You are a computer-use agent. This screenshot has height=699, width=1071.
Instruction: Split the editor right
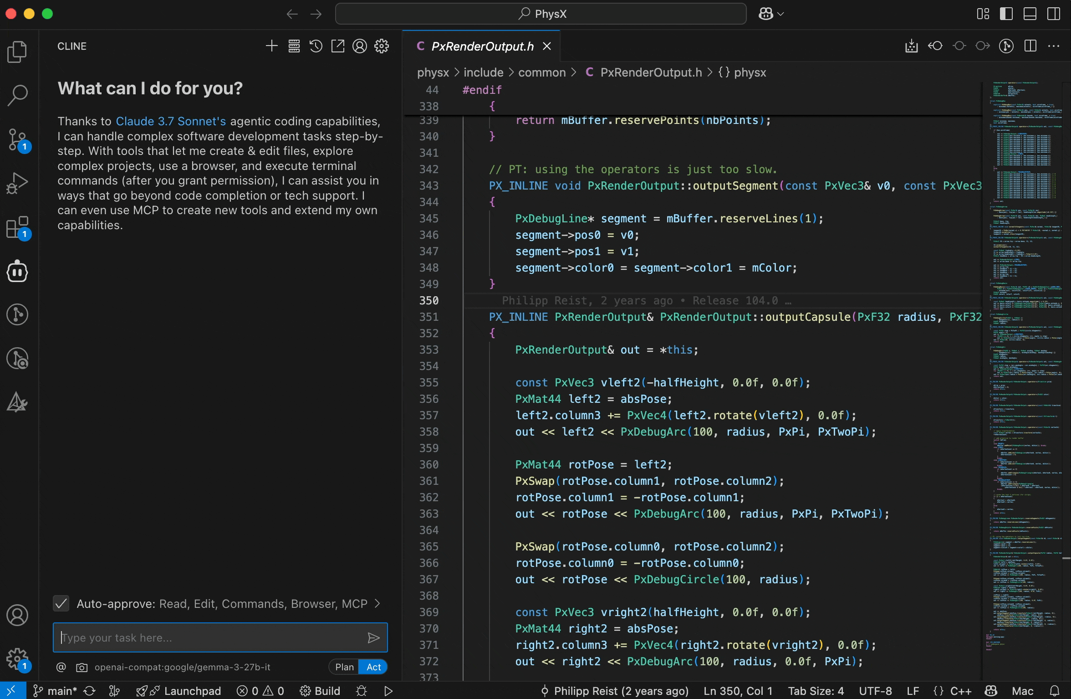pos(1030,46)
